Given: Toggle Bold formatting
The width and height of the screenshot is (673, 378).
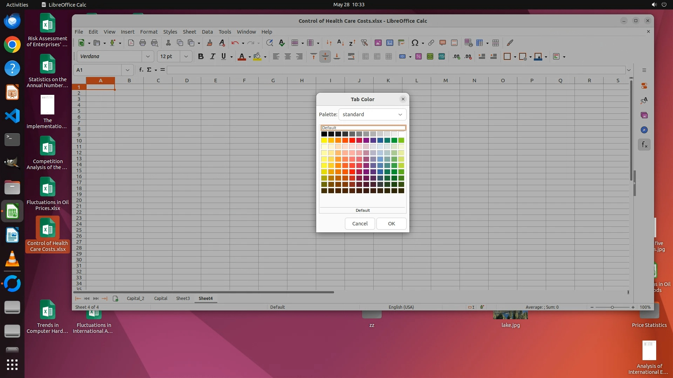Looking at the screenshot, I should coord(200,57).
